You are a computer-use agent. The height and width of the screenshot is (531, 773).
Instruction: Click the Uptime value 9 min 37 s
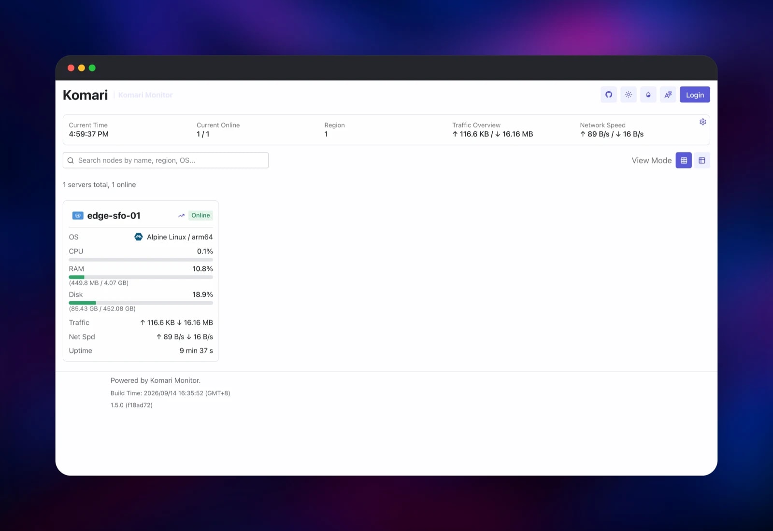pos(196,350)
